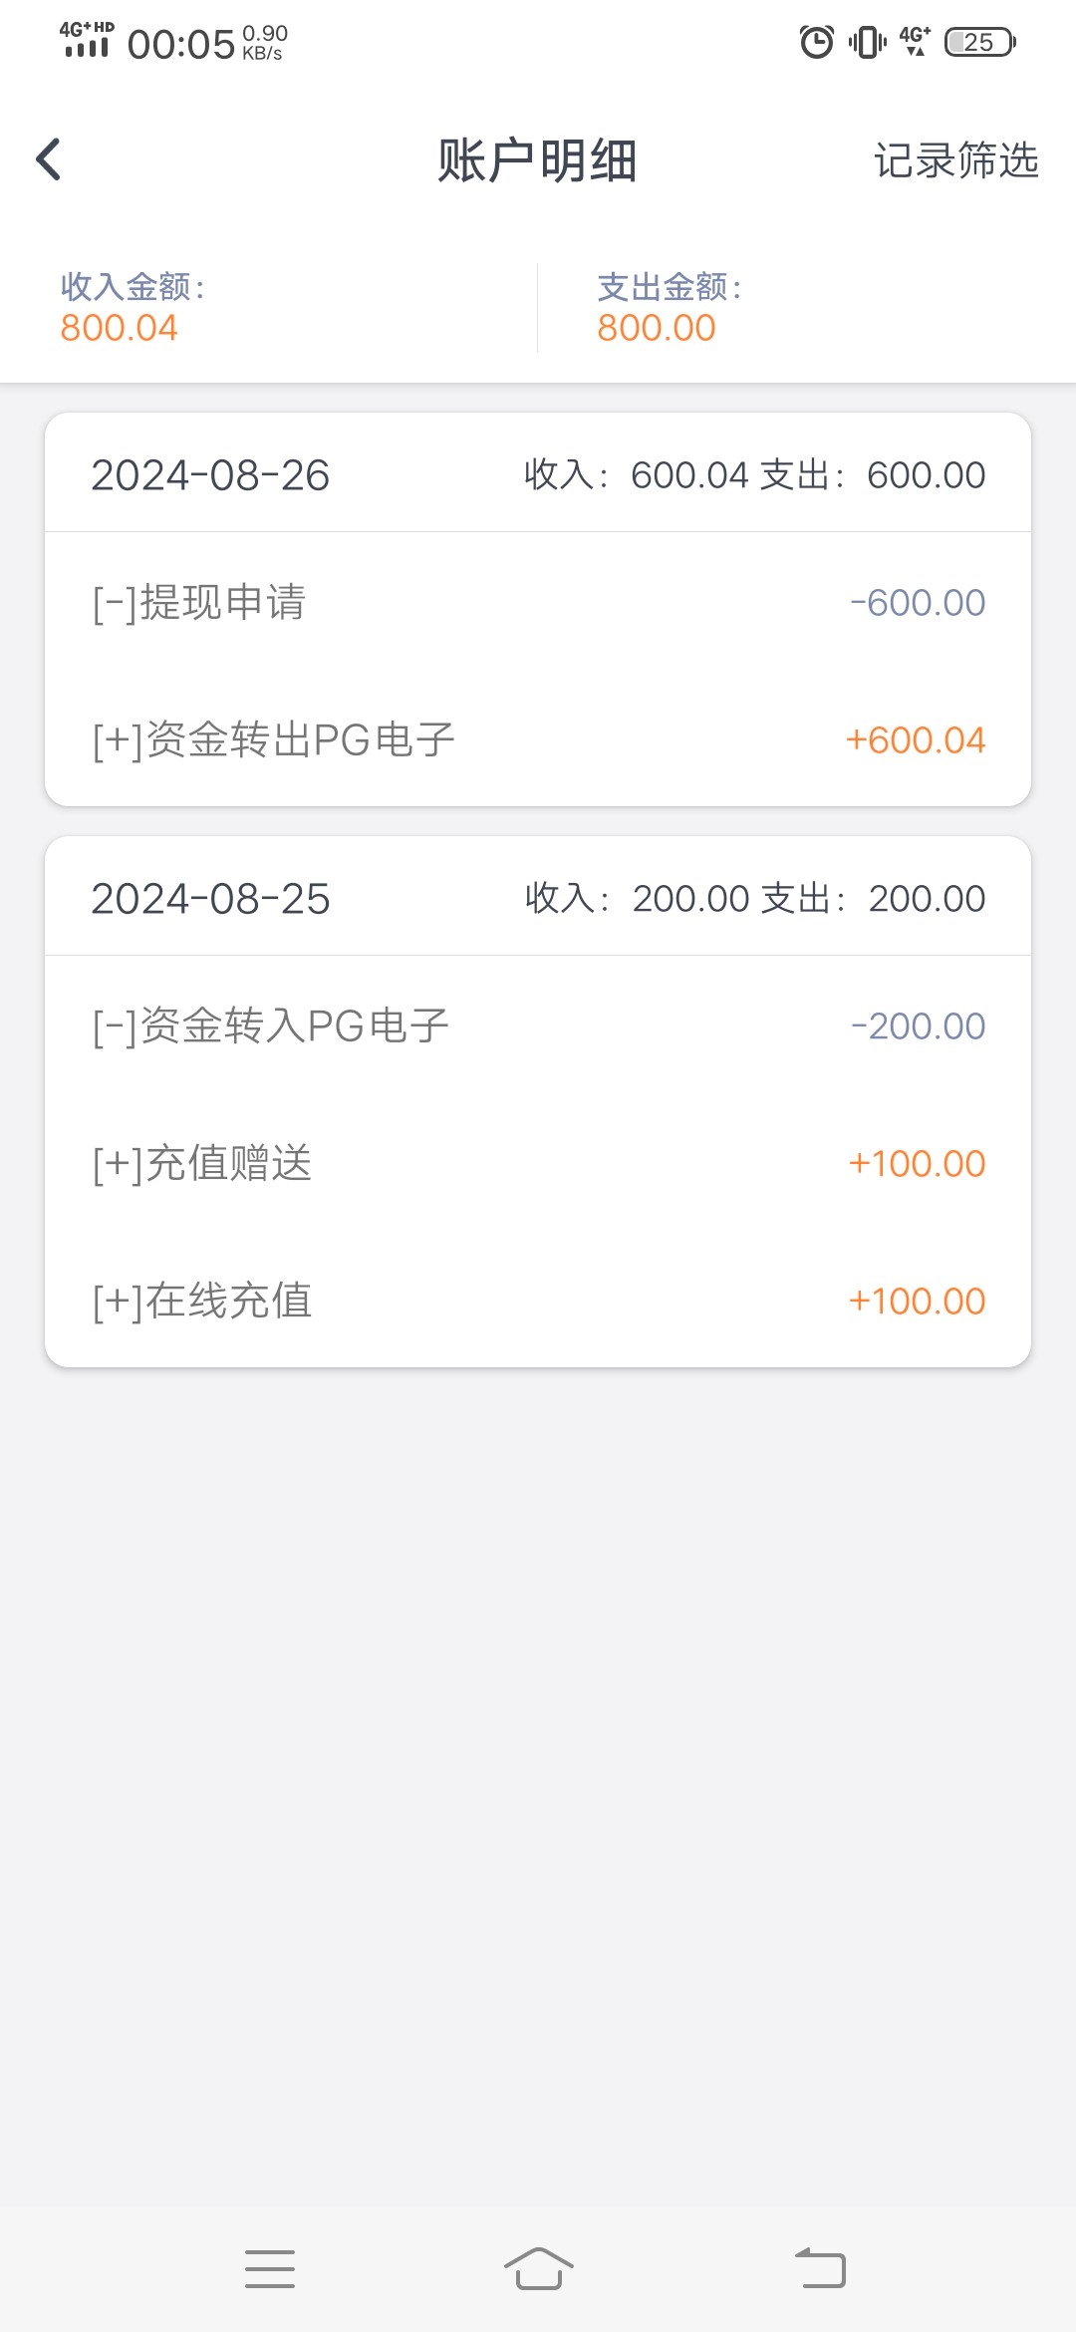Open the 记录筛选 record filter
The width and height of the screenshot is (1076, 2332).
click(x=955, y=160)
